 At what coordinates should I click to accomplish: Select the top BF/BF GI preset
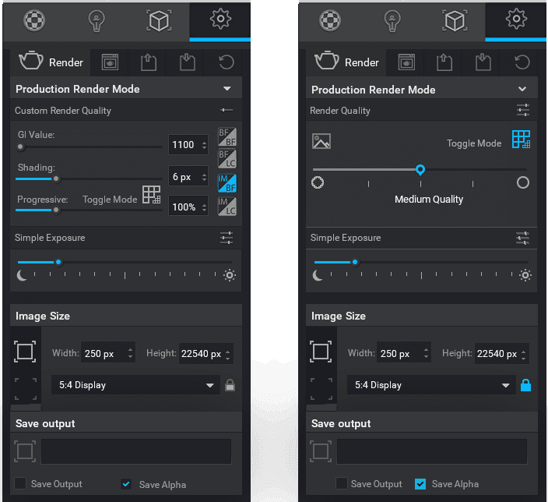tap(227, 136)
